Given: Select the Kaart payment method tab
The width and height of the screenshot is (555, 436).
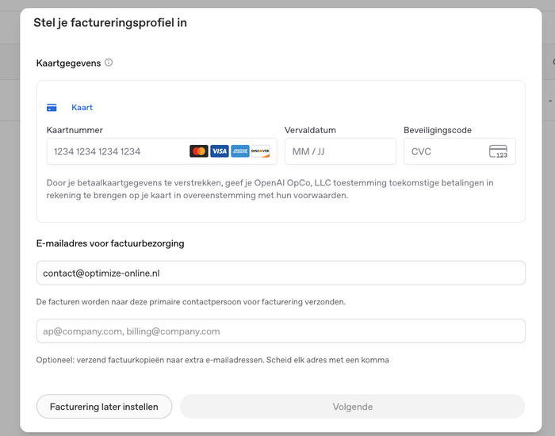Looking at the screenshot, I should click(70, 108).
